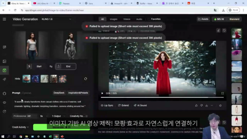The height and width of the screenshot is (139, 247).
Task: Dislike the video with thumbs down
Action: point(201,105)
